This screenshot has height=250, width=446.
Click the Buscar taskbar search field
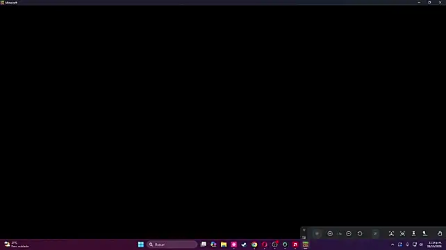[x=172, y=244]
